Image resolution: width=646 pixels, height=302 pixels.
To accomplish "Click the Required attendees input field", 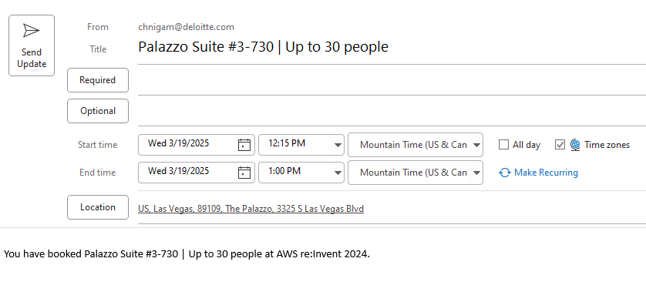I will pyautogui.click(x=392, y=80).
